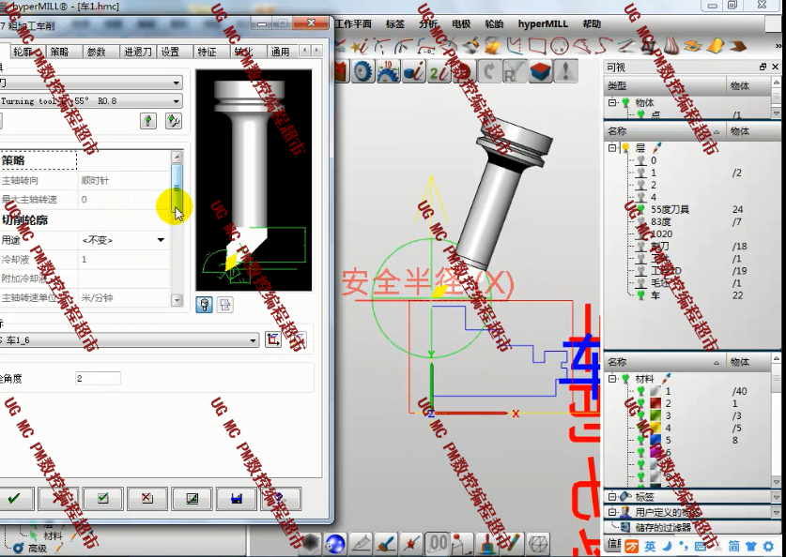
Task: Toggle the green bulb of 物体 type node
Action: (x=625, y=102)
